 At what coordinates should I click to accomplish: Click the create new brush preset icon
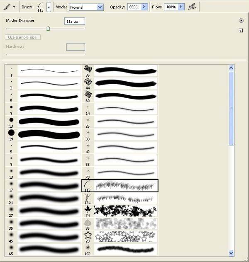coord(241,30)
